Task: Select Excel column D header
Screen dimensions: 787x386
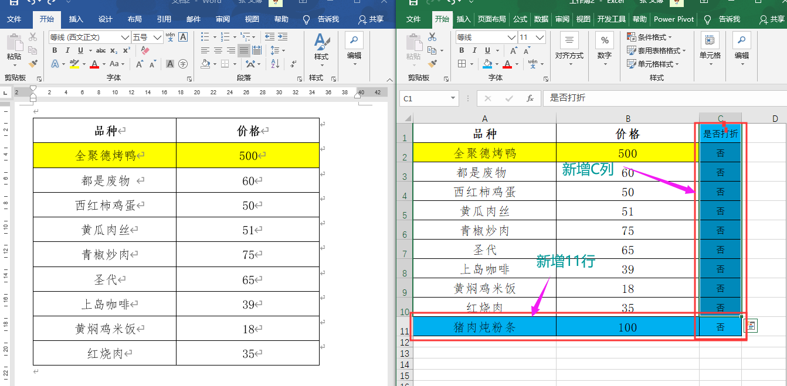Action: 775,119
